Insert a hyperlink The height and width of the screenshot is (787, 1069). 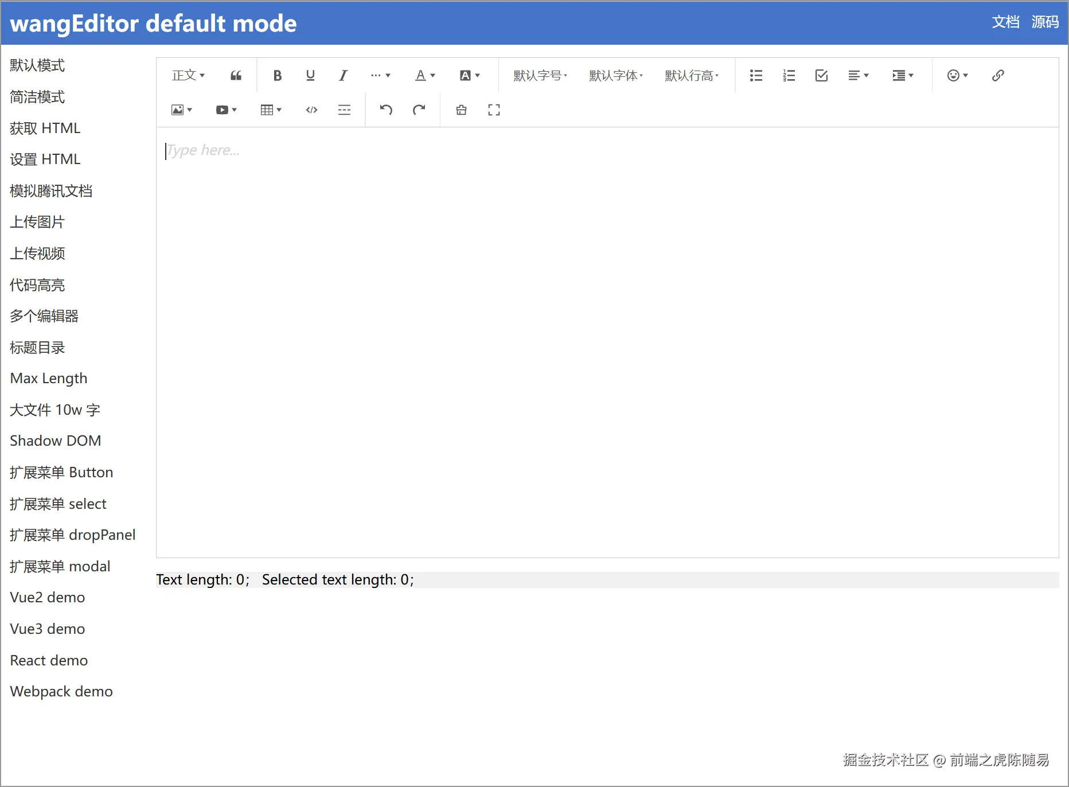(998, 76)
